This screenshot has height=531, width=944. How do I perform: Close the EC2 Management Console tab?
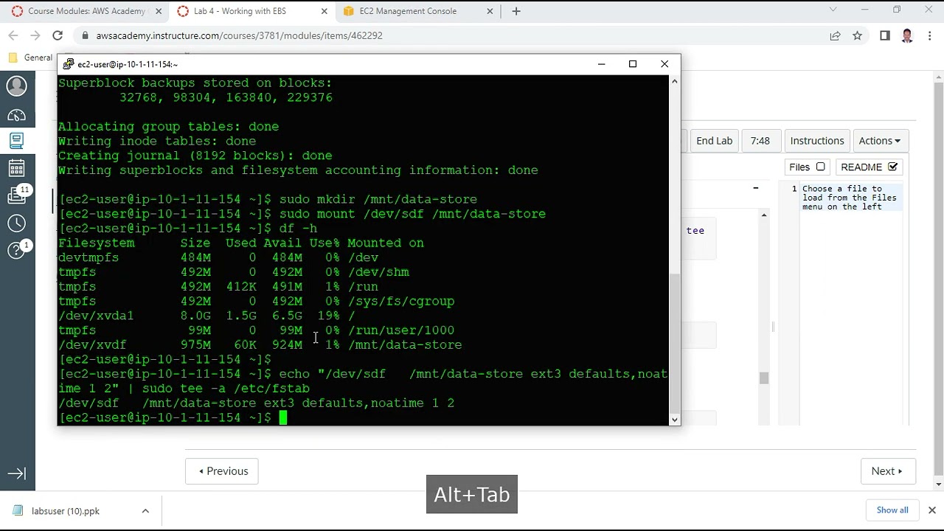point(490,11)
